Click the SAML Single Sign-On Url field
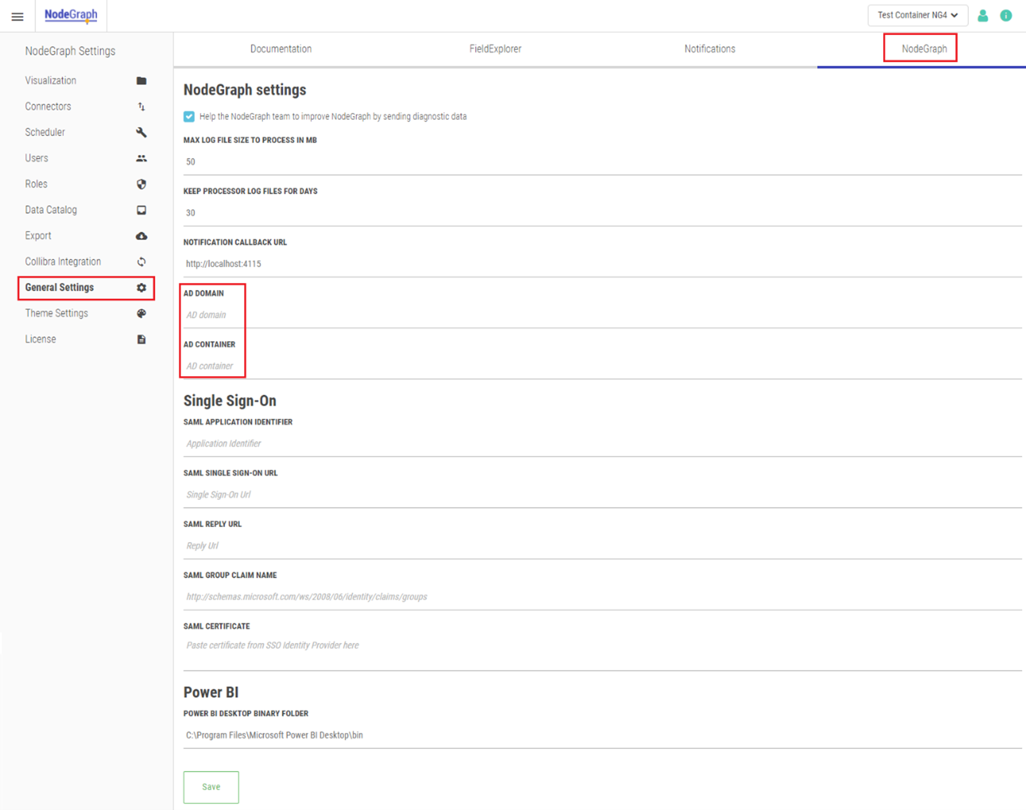The image size is (1026, 810). tap(602, 495)
